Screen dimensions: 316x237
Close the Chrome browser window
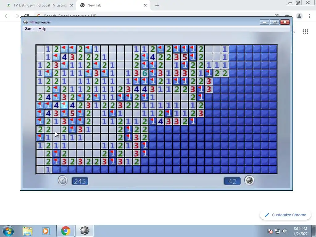(x=308, y=2)
